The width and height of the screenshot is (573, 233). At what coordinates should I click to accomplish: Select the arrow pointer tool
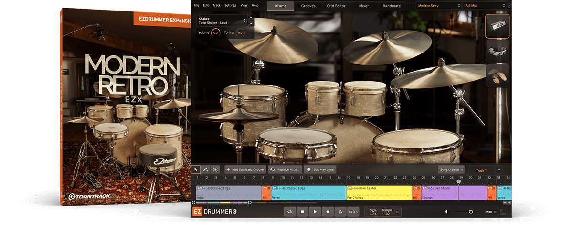196,169
